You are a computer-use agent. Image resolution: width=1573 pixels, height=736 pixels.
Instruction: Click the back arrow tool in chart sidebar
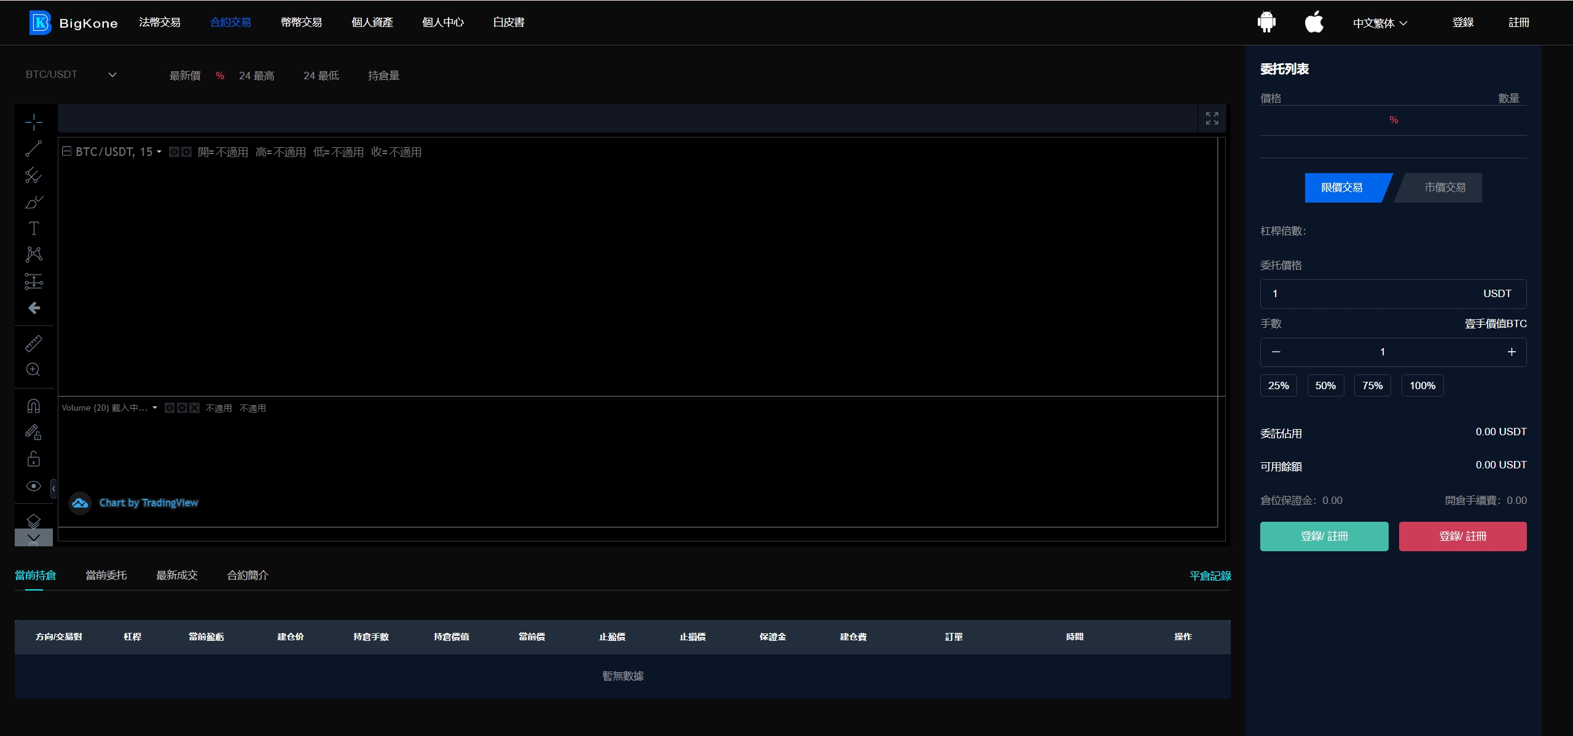pyautogui.click(x=34, y=308)
